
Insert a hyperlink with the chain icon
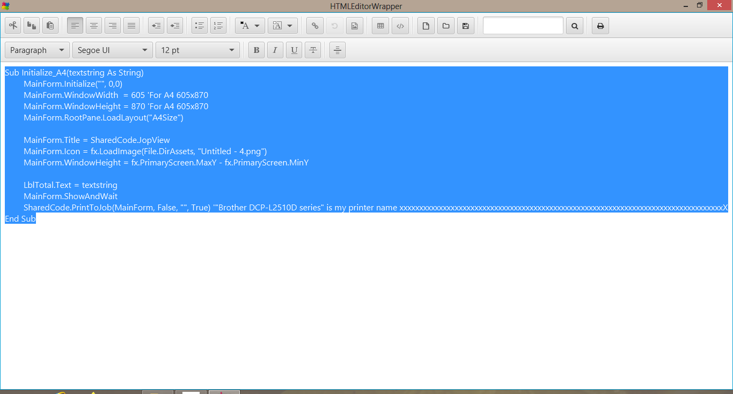(315, 26)
